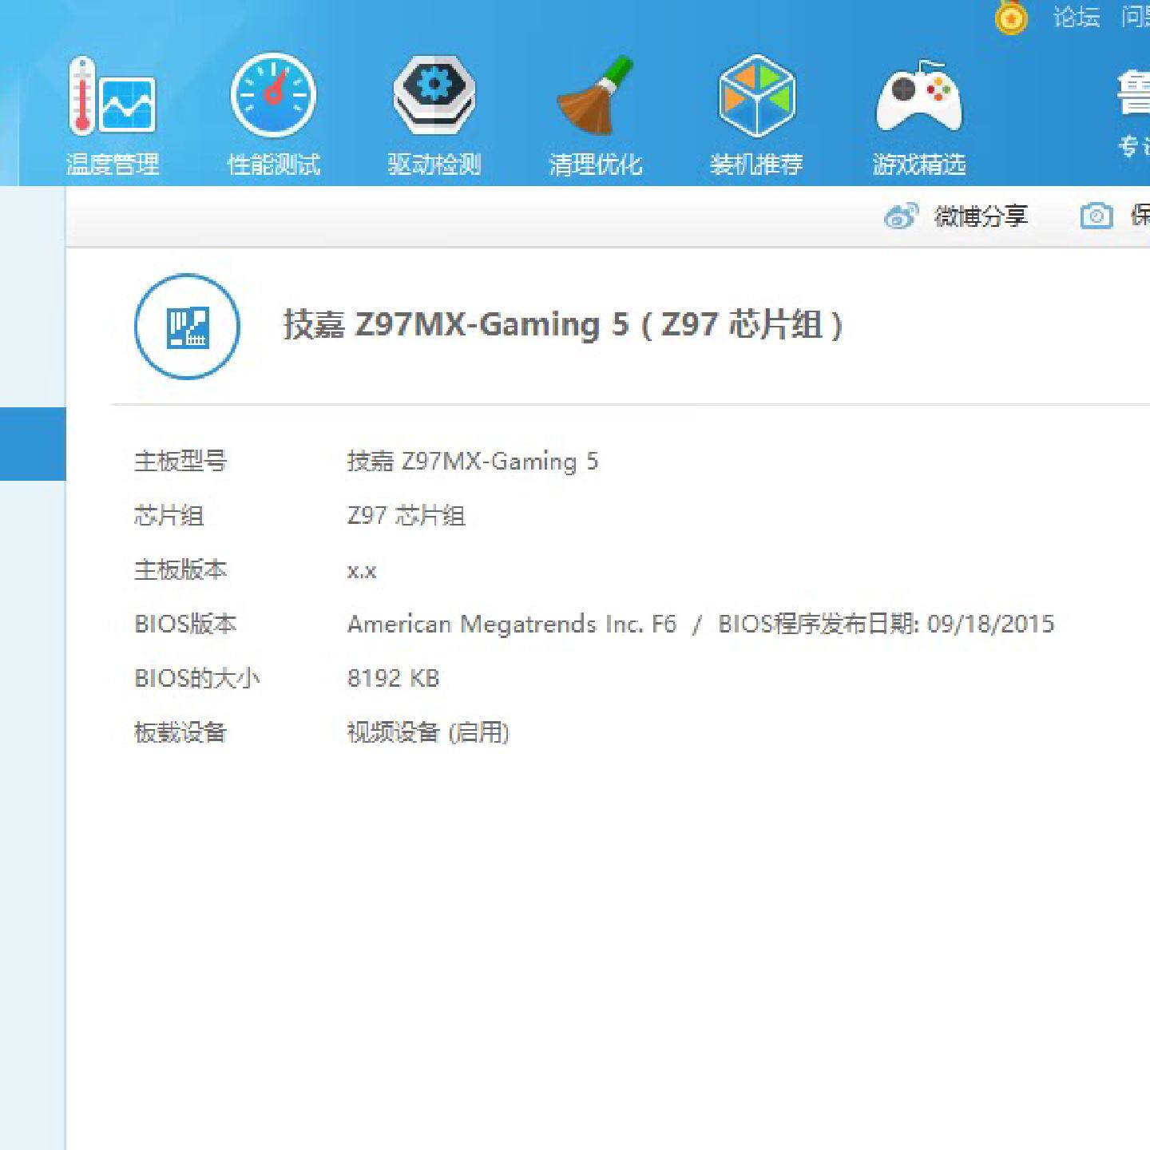This screenshot has width=1150, height=1150.
Task: Click the 芯片组 chipset info row
Action: [169, 516]
